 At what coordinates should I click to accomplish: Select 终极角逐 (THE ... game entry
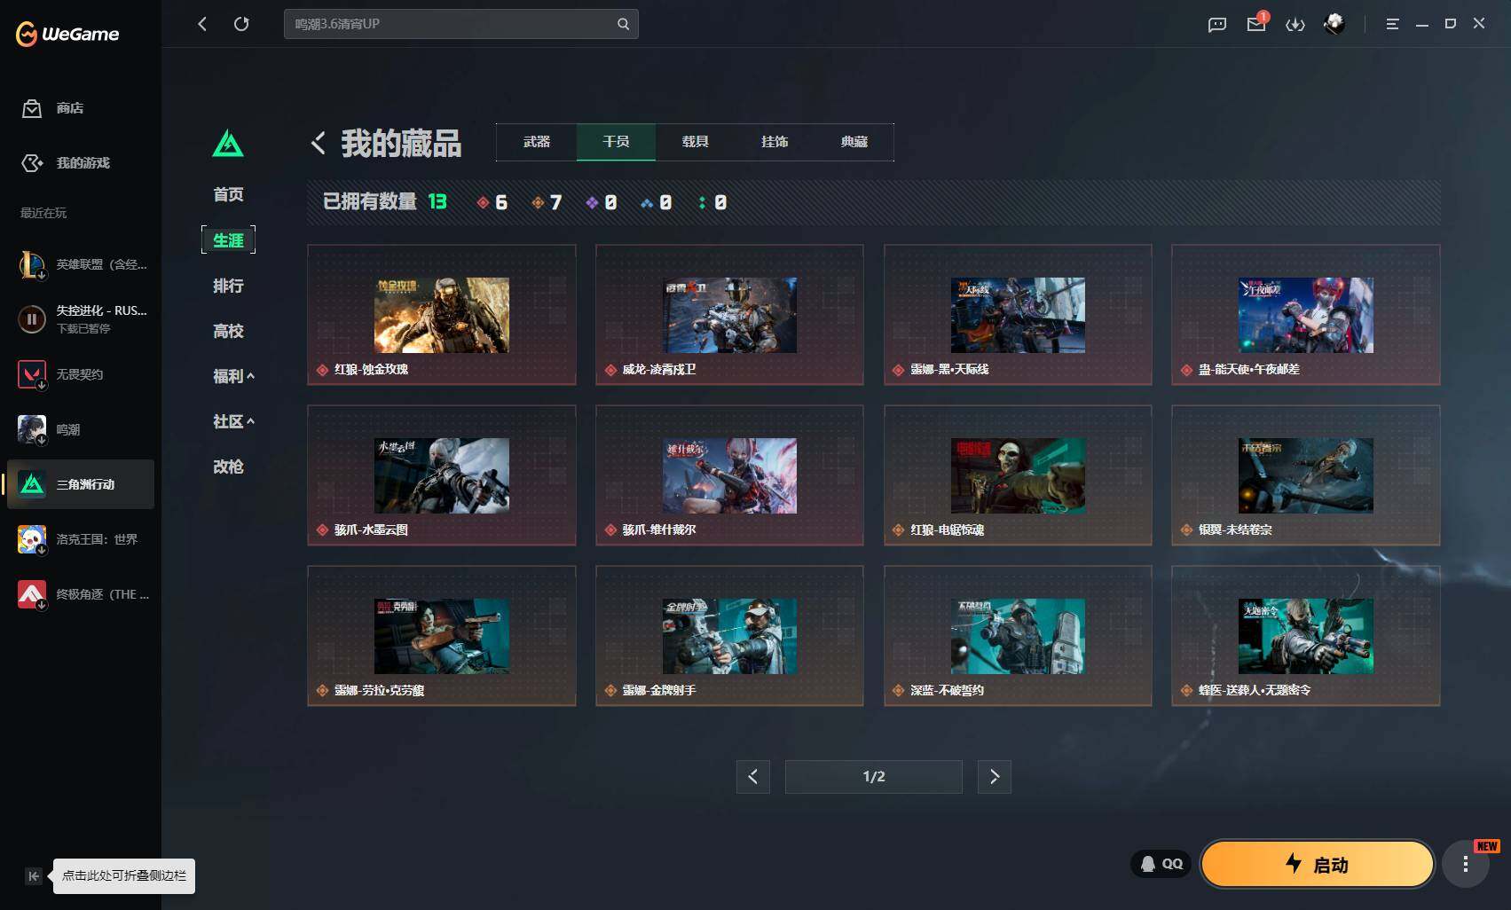[x=83, y=594]
